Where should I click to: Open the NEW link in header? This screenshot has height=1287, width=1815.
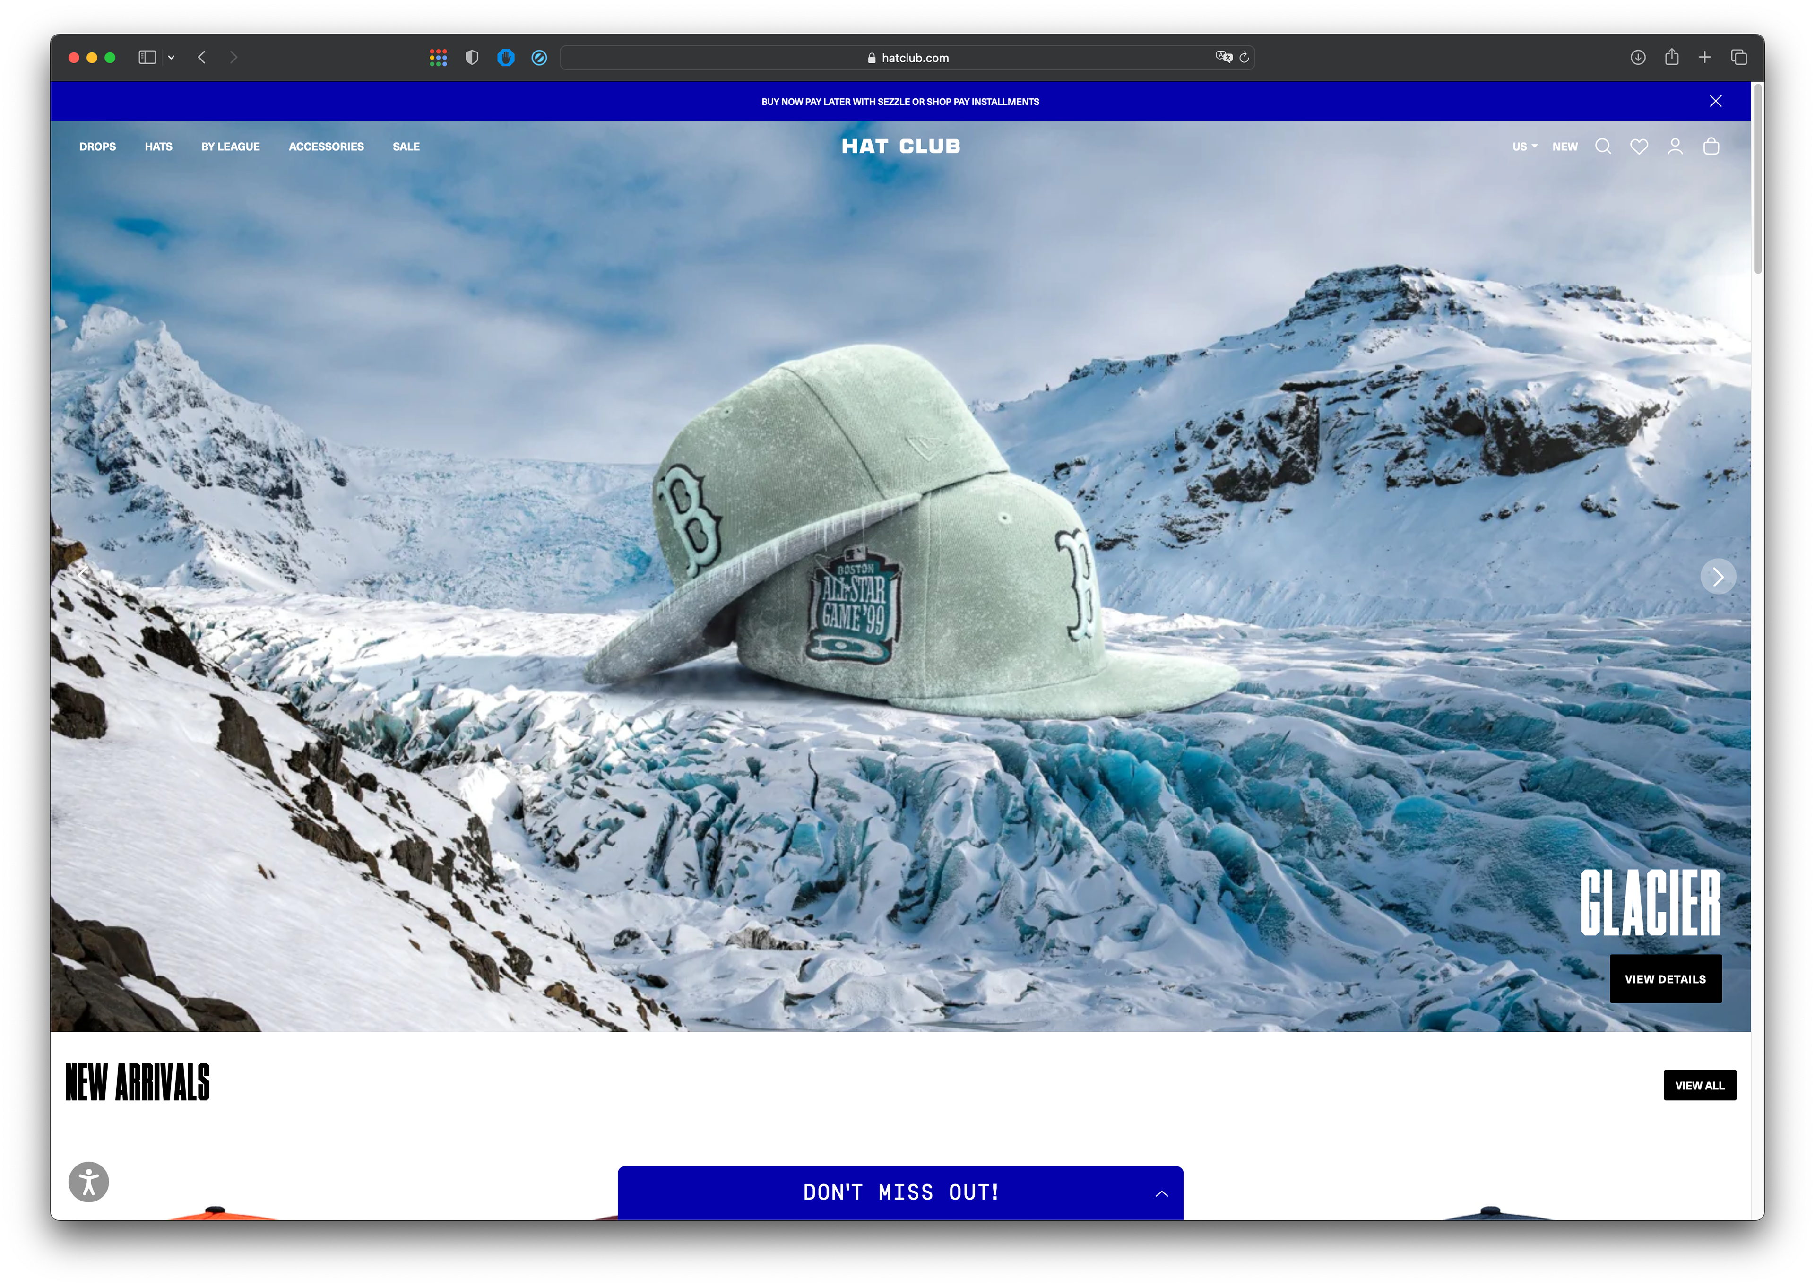tap(1564, 147)
